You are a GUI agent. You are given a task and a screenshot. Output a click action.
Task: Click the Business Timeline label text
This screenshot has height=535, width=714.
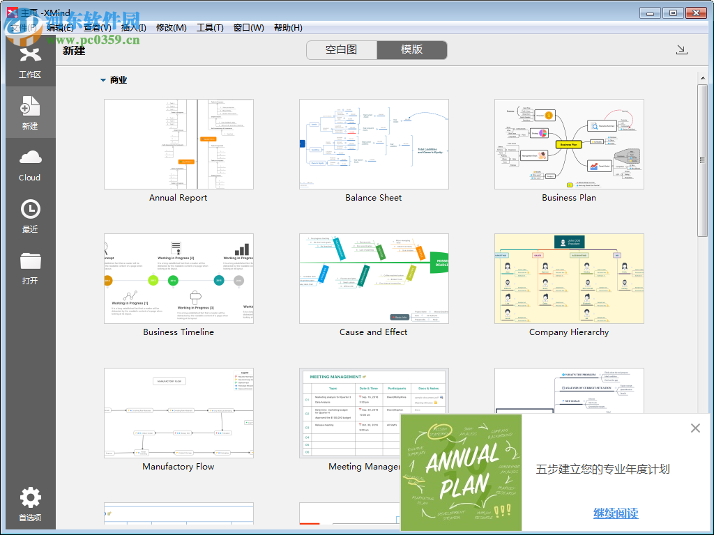tap(178, 332)
